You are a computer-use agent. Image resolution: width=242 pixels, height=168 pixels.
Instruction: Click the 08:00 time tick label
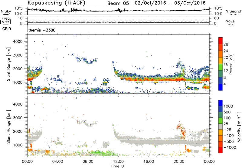pyautogui.click(x=88, y=162)
